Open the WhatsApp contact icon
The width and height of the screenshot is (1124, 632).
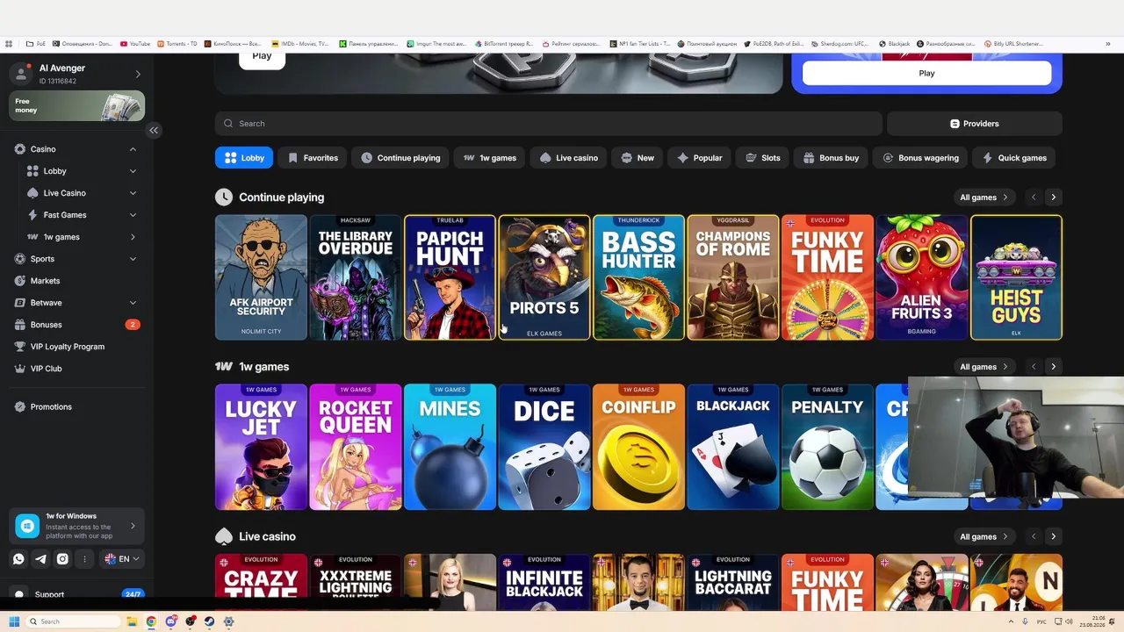[18, 558]
